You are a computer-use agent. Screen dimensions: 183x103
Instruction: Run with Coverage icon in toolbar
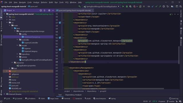(x=130, y=7)
